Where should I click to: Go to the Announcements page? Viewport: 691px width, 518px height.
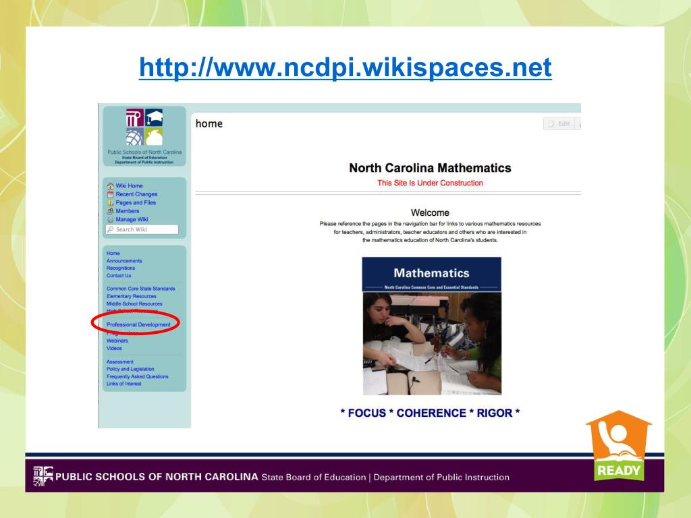click(x=124, y=261)
